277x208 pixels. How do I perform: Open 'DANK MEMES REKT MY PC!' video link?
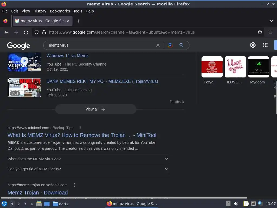[102, 81]
